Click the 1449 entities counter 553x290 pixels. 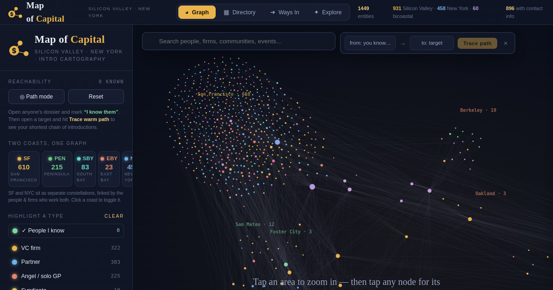(366, 12)
